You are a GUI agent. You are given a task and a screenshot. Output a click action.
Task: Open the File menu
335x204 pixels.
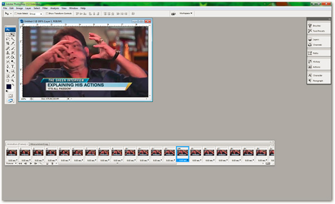[5, 8]
